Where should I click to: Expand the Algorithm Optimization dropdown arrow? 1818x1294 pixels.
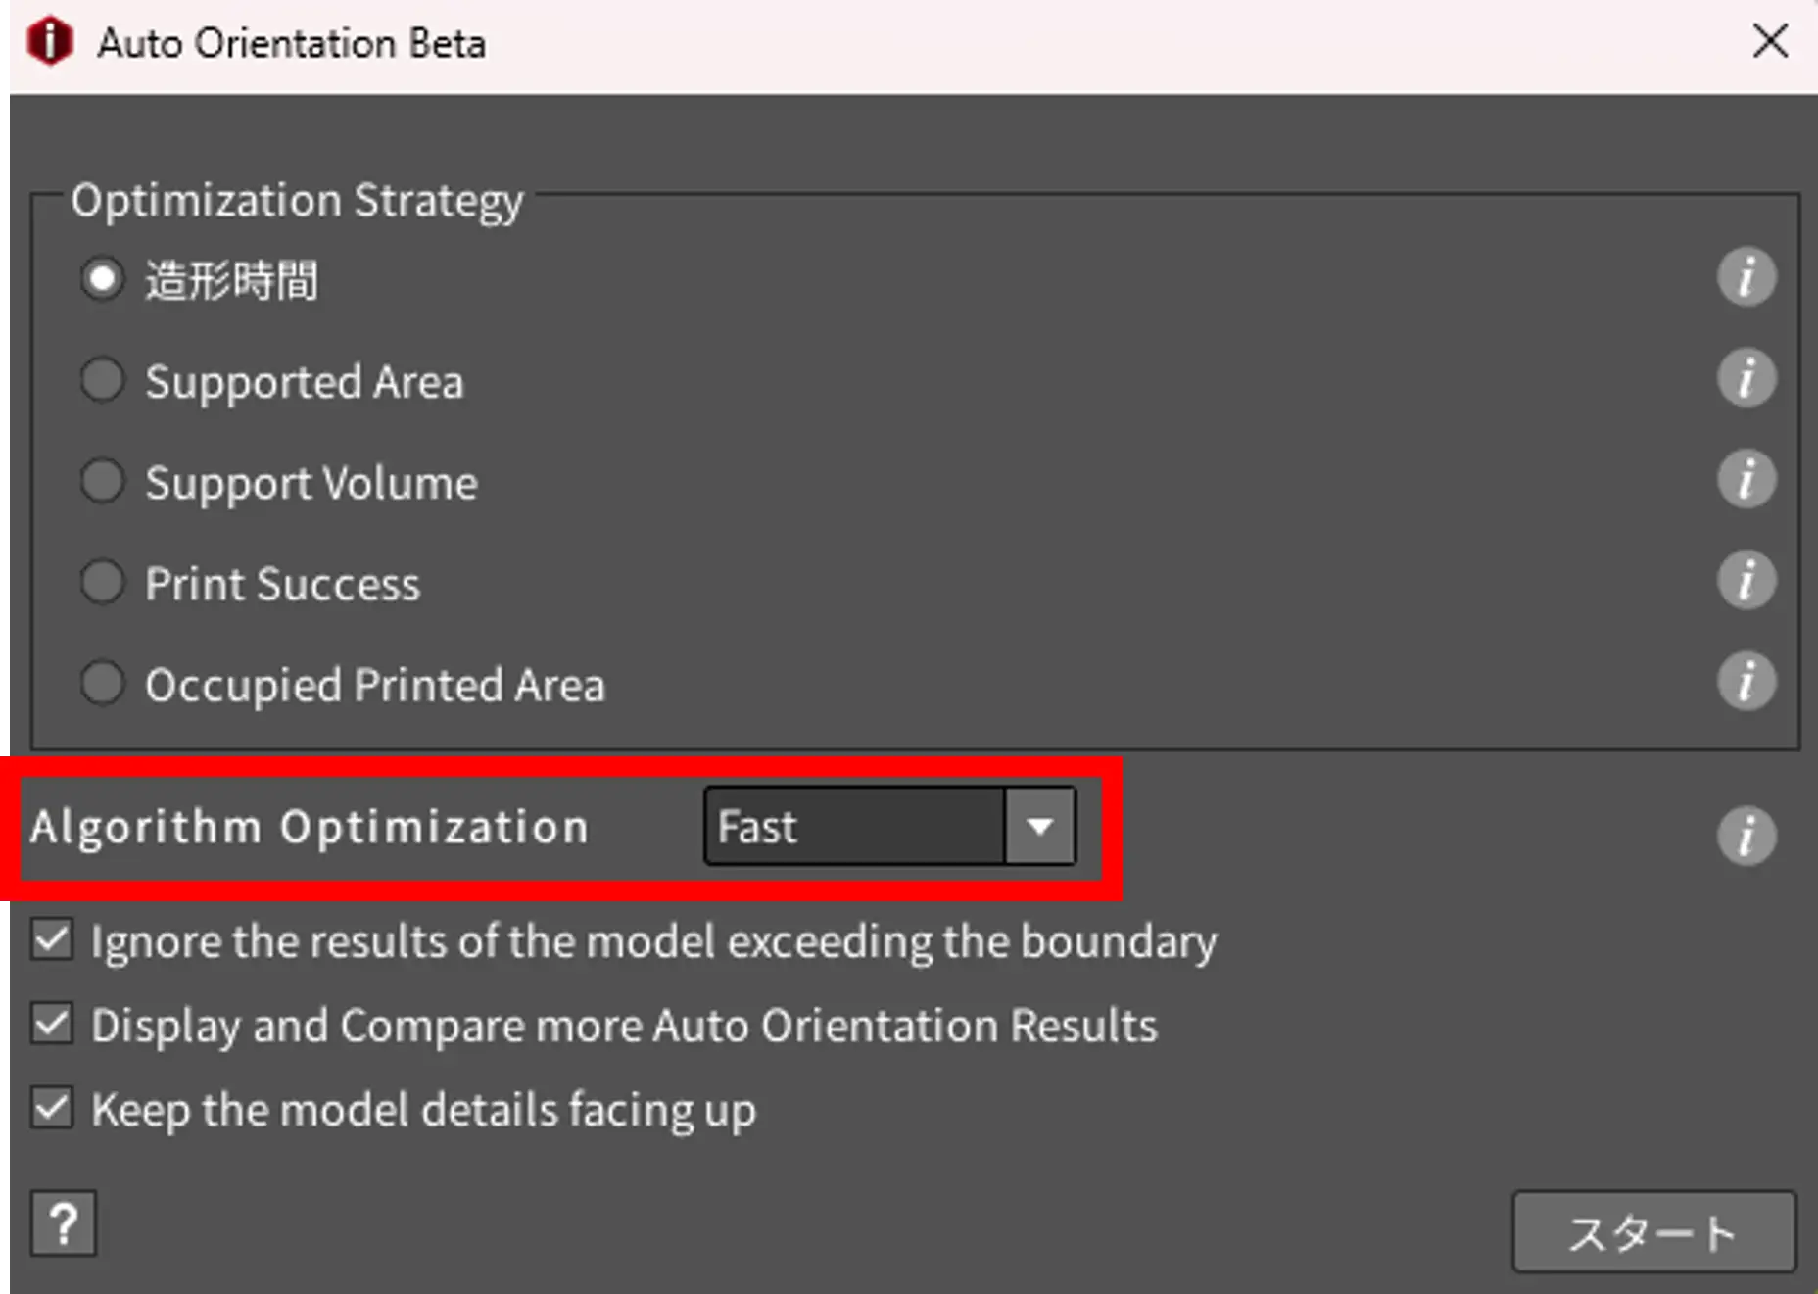point(1039,827)
